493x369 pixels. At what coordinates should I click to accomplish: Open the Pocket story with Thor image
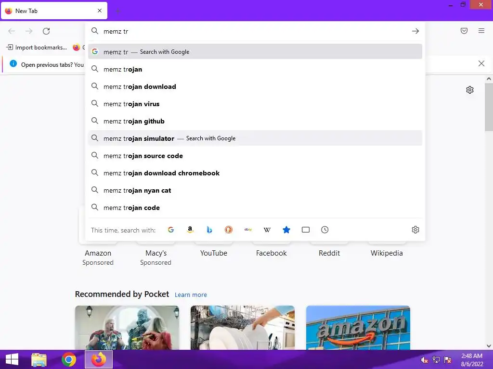[x=127, y=328]
